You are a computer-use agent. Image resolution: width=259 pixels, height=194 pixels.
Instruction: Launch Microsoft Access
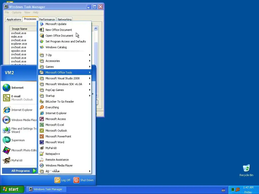(x=64, y=119)
